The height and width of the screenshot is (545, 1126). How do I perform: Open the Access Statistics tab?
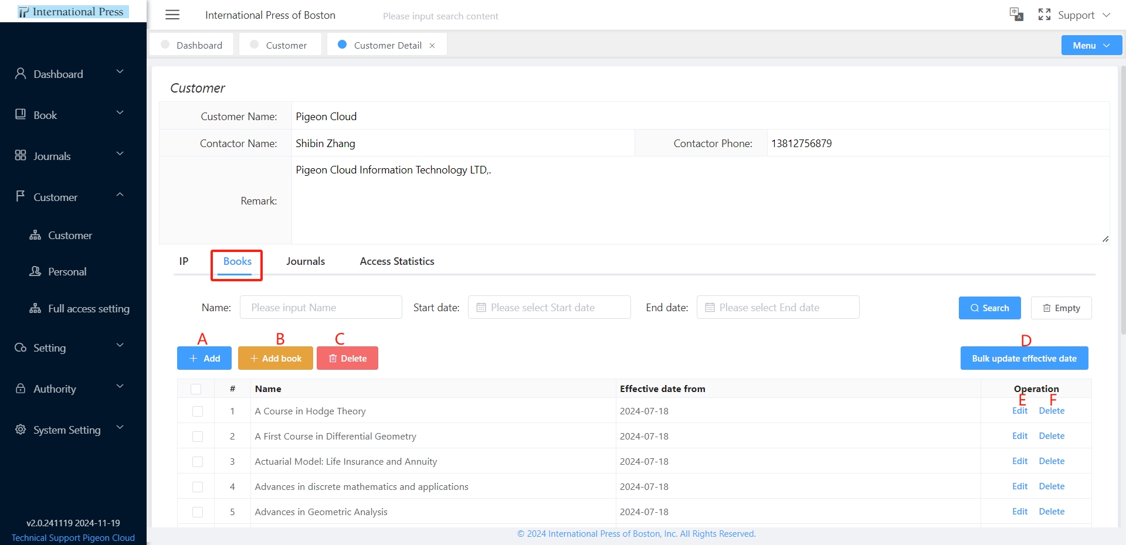tap(397, 261)
